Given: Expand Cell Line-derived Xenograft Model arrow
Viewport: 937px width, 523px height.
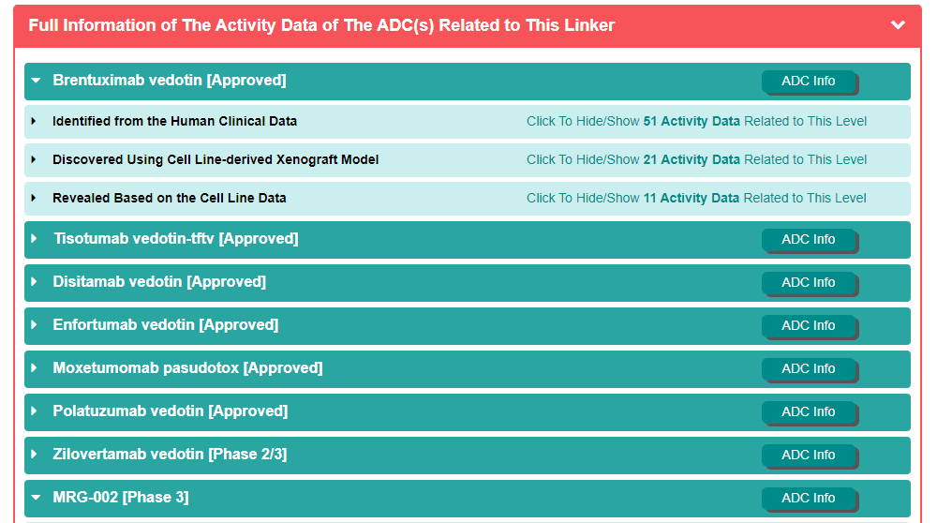Looking at the screenshot, I should click(x=34, y=159).
